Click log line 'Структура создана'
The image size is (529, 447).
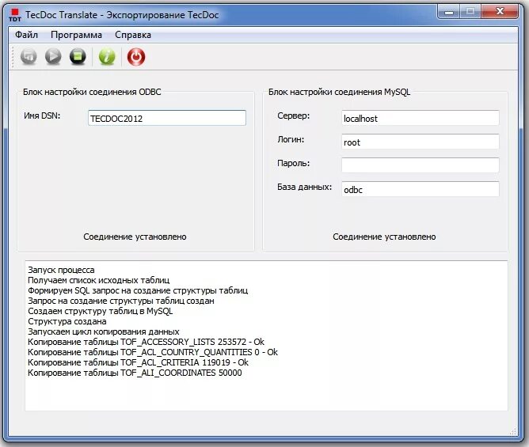click(x=67, y=321)
